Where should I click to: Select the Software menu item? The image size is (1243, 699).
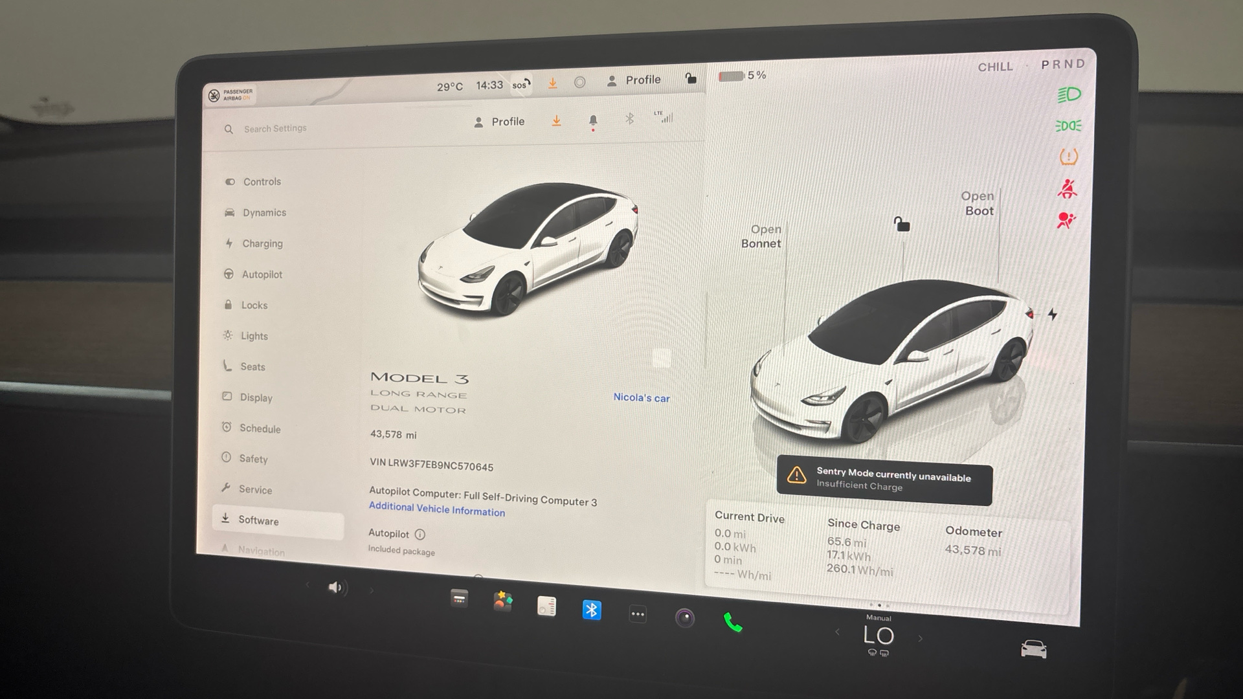point(278,521)
